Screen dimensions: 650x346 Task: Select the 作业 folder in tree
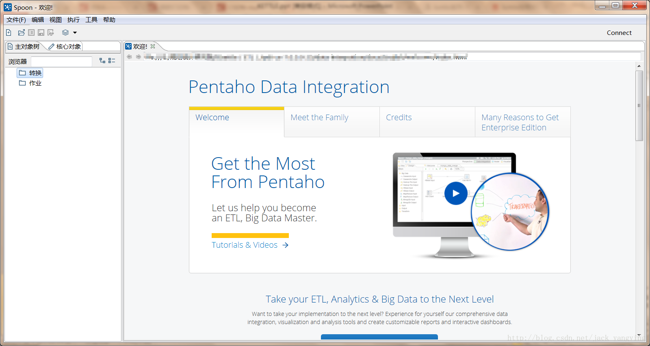(x=30, y=83)
